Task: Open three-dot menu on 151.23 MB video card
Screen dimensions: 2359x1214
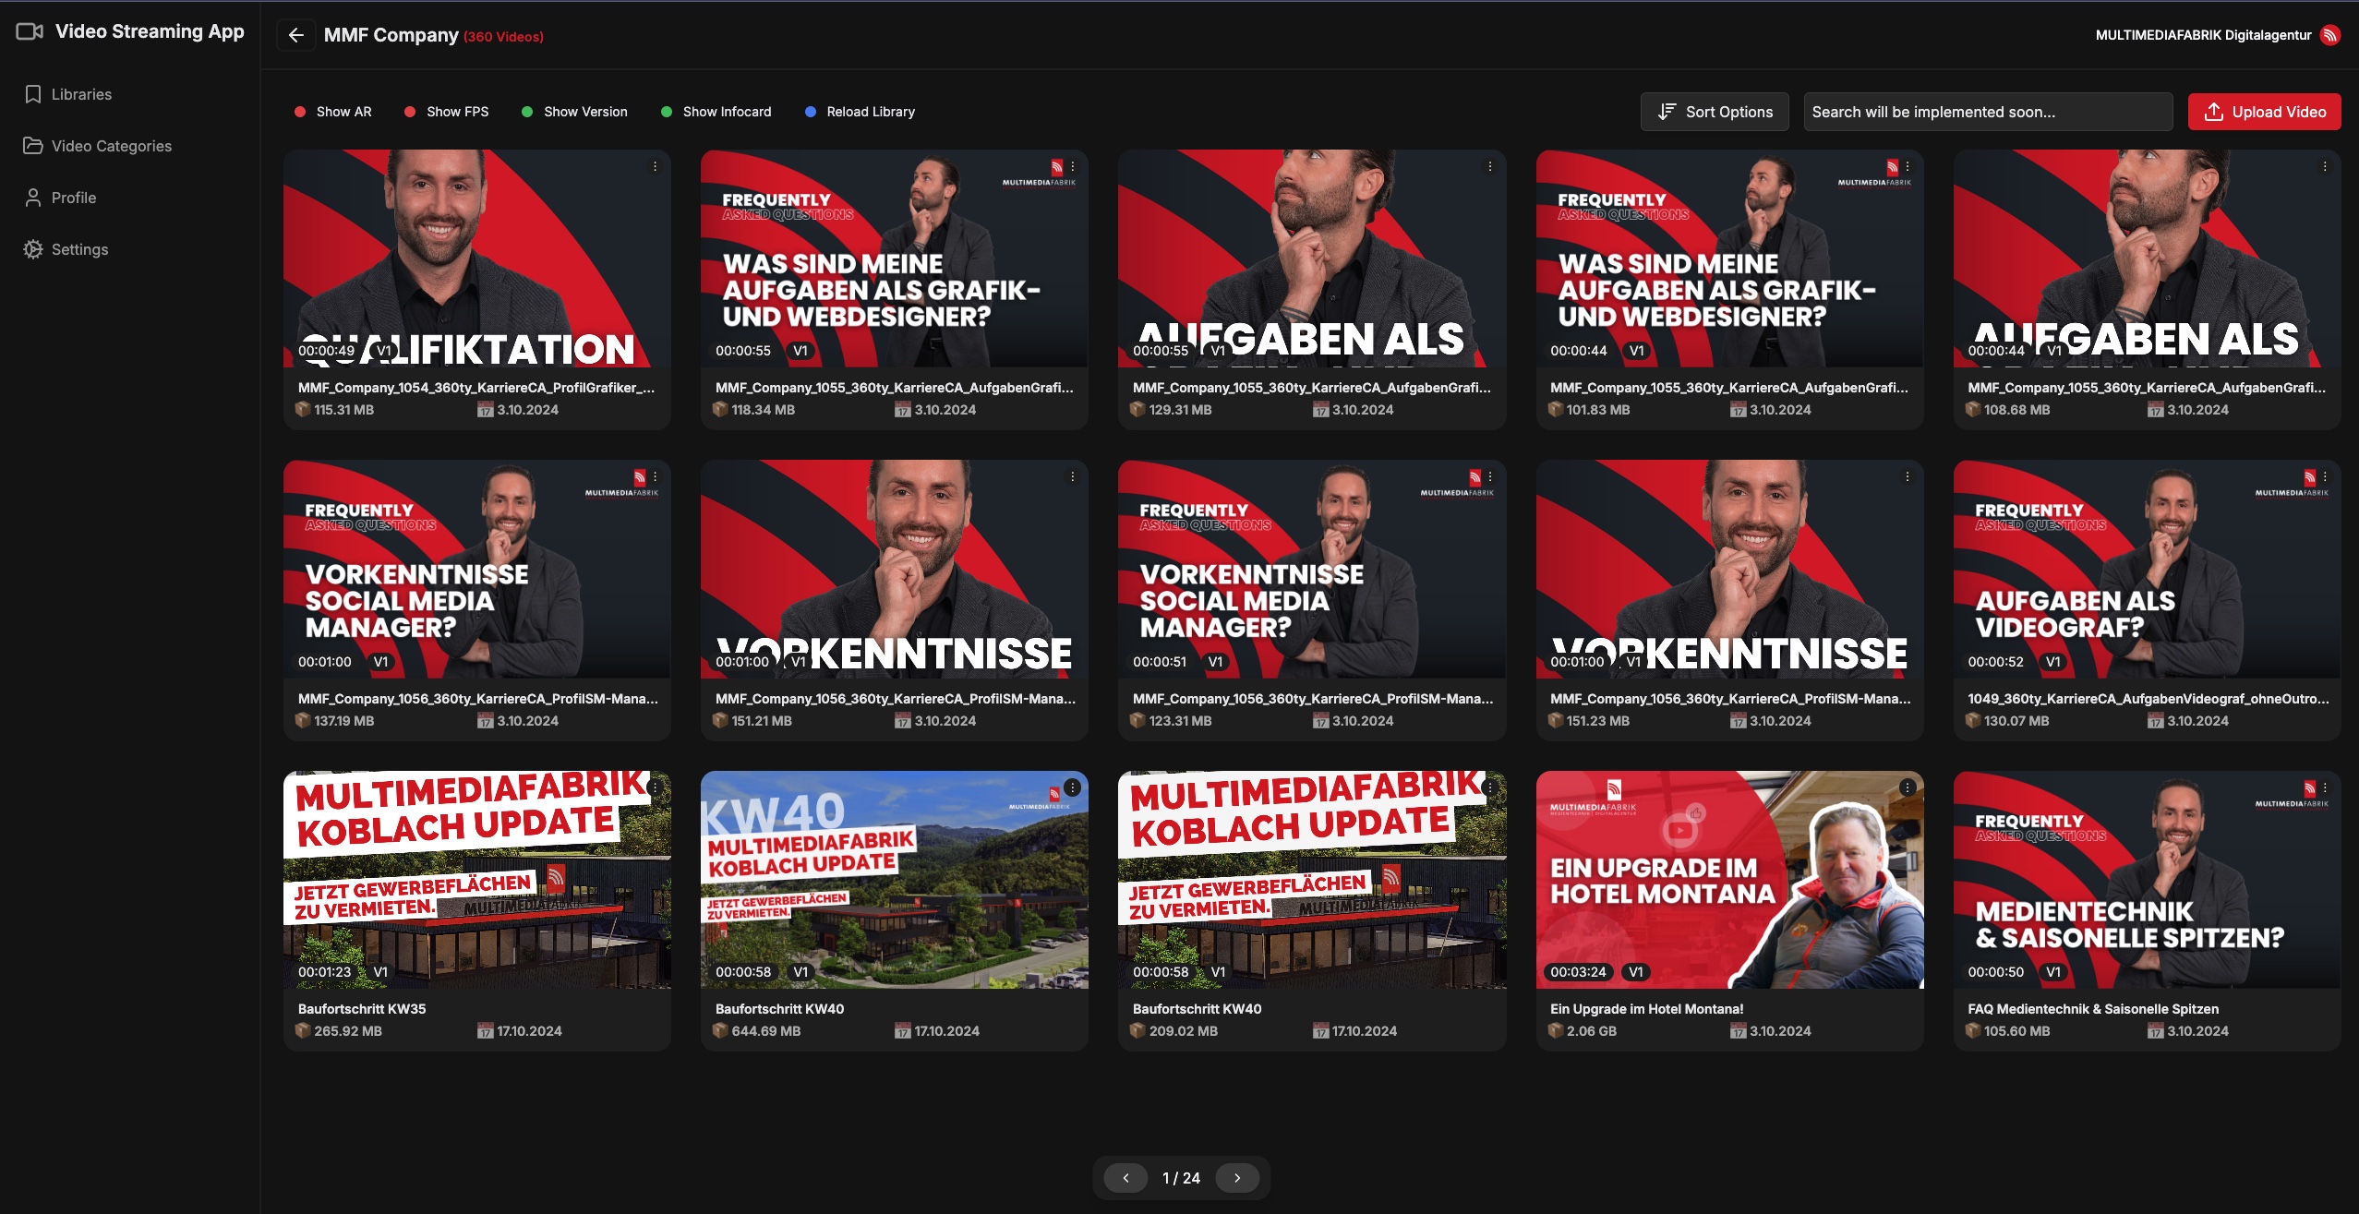Action: [x=1908, y=477]
